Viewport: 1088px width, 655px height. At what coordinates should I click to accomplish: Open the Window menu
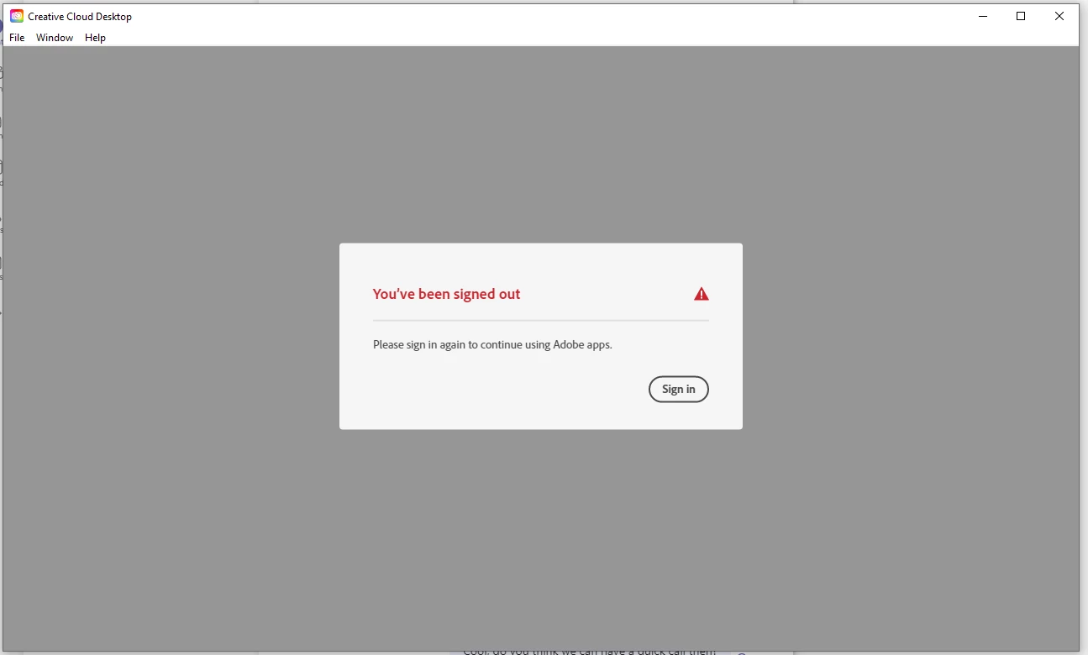pos(55,38)
